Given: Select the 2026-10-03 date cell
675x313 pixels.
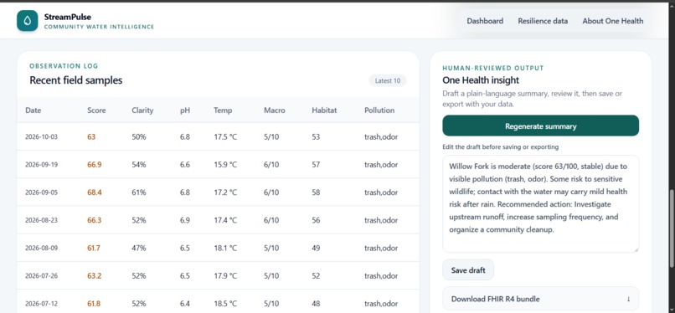Looking at the screenshot, I should tap(41, 136).
